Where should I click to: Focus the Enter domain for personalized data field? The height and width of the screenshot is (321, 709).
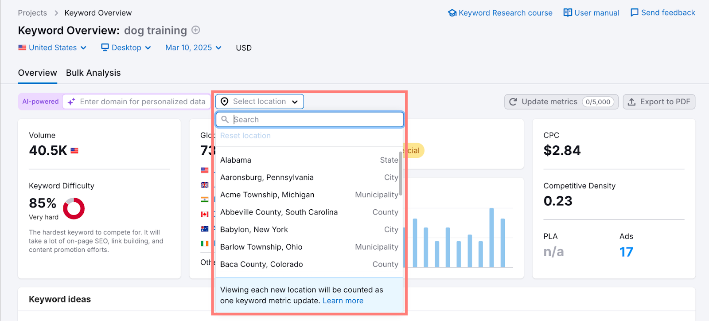click(x=142, y=102)
